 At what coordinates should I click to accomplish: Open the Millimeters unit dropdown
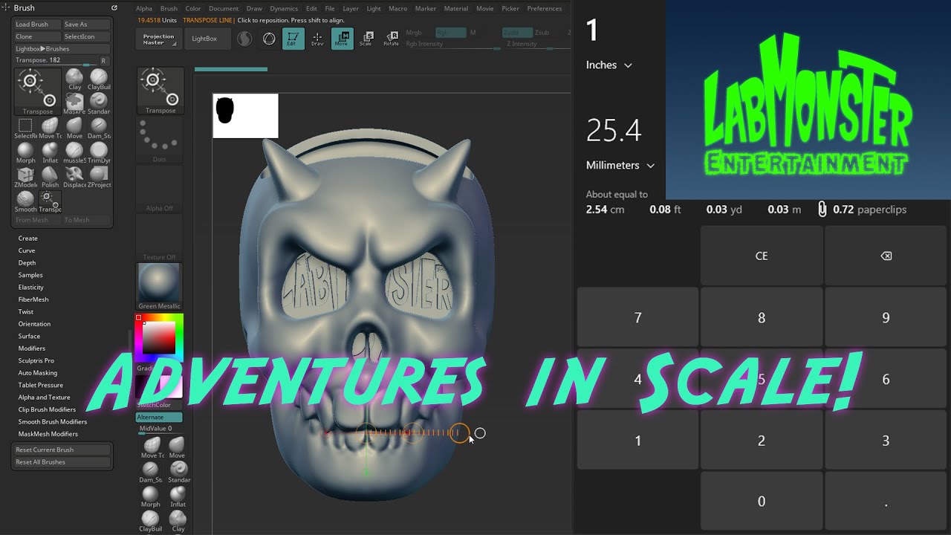tap(620, 166)
